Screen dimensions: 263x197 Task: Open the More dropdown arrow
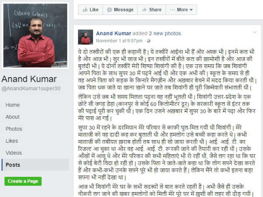(x=191, y=10)
